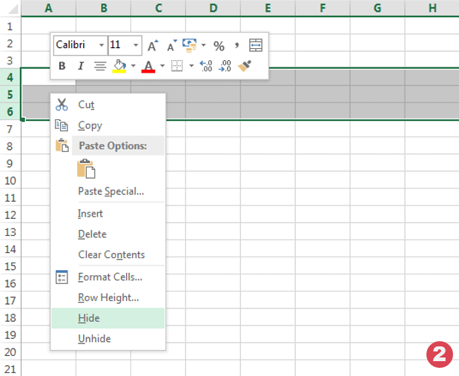Select row 6 header
Image resolution: width=459 pixels, height=376 pixels.
10,111
